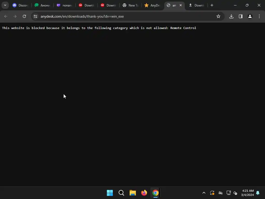This screenshot has width=265, height=199.
Task: Open Chrome downloads panel
Action: (x=231, y=16)
